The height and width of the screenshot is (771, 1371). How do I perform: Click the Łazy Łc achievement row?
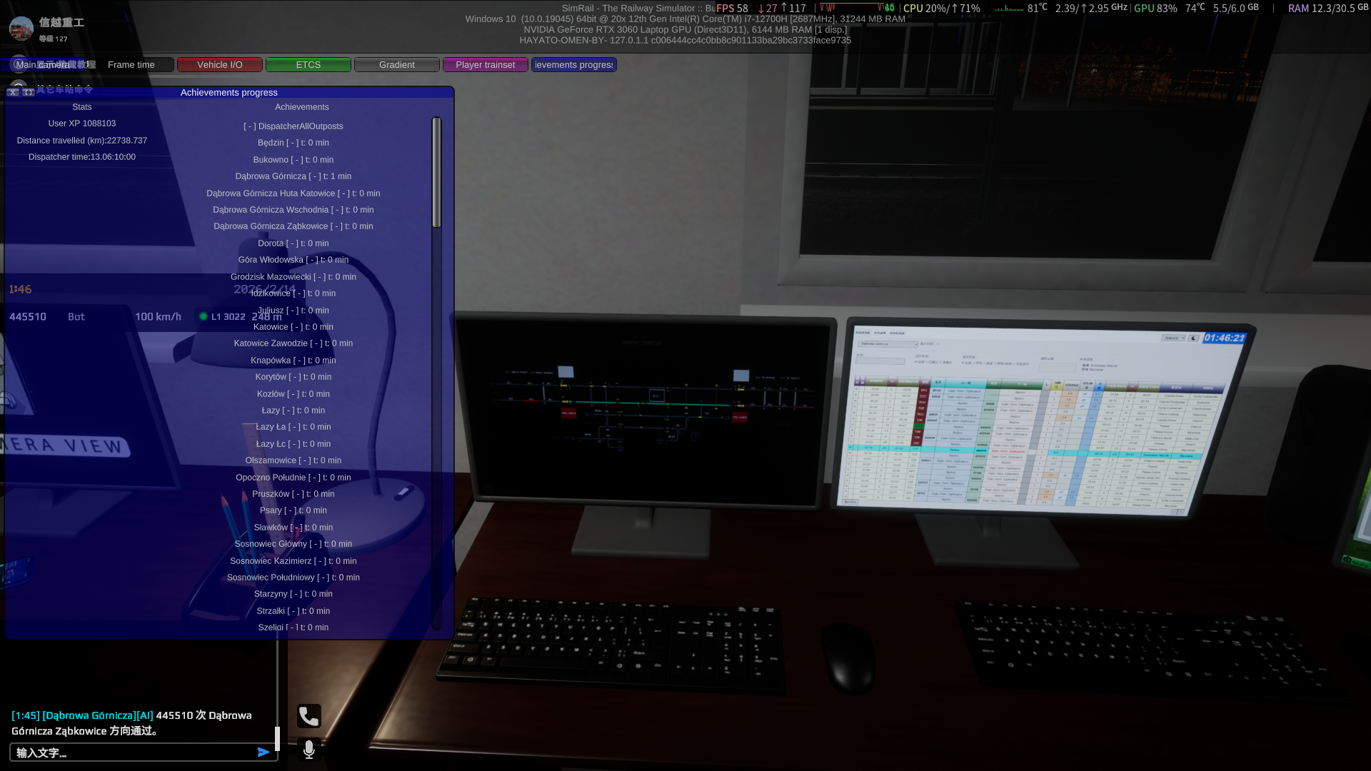(293, 444)
